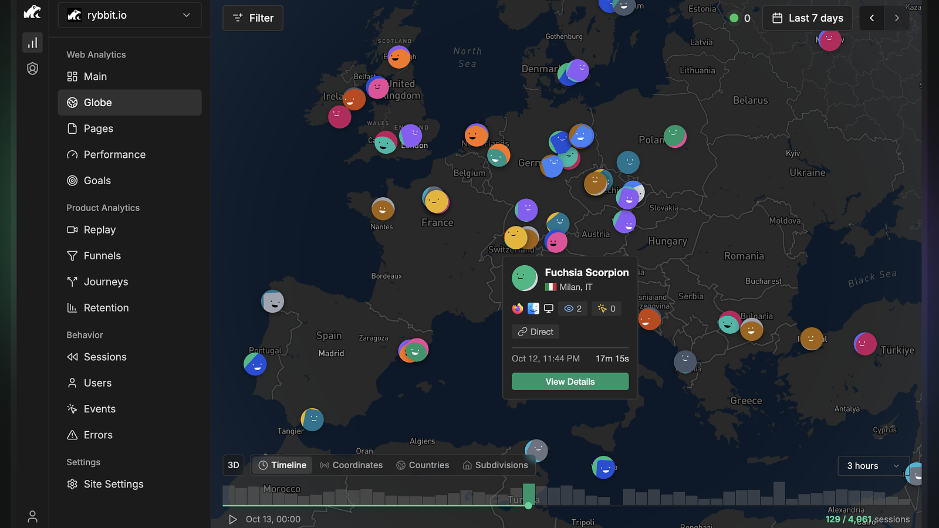Click the Journeys icon

point(72,282)
